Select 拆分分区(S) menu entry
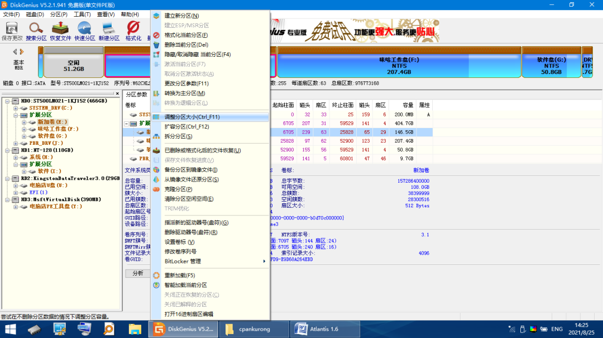 210,136
